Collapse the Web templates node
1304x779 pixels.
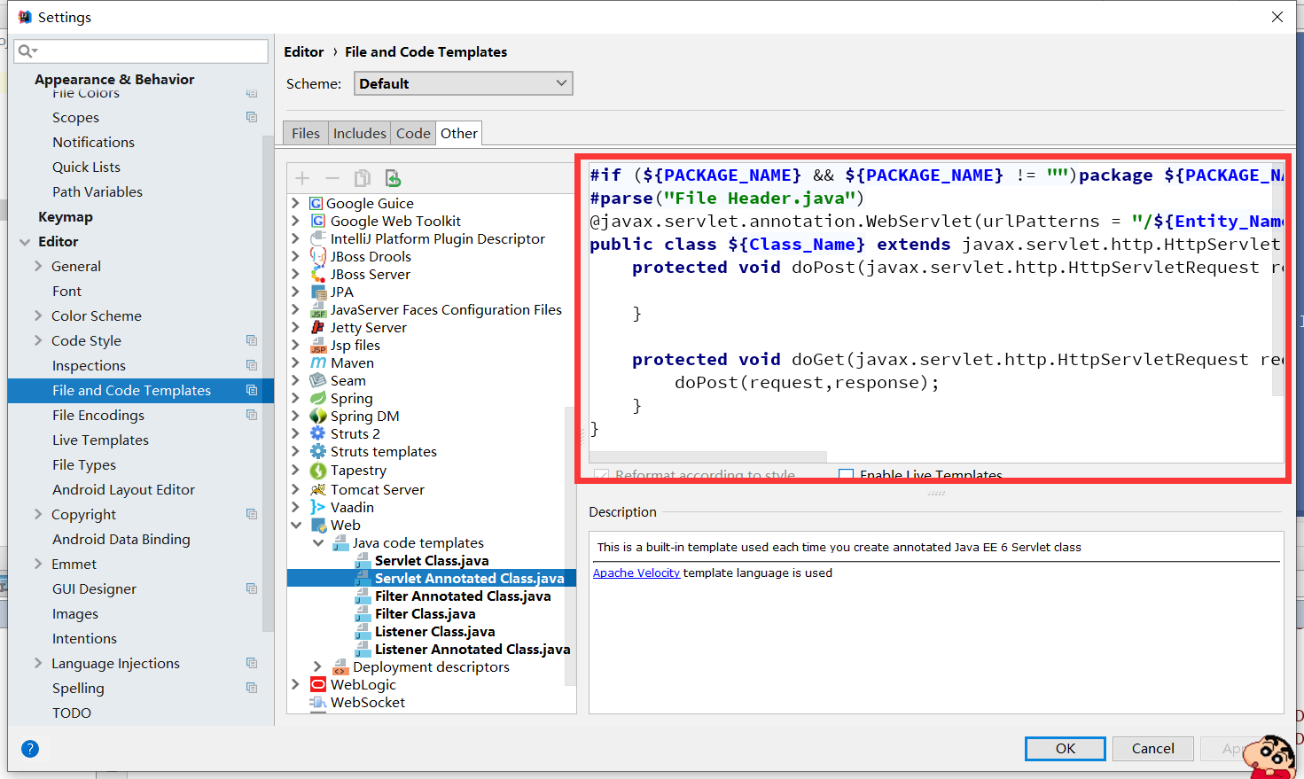(296, 525)
